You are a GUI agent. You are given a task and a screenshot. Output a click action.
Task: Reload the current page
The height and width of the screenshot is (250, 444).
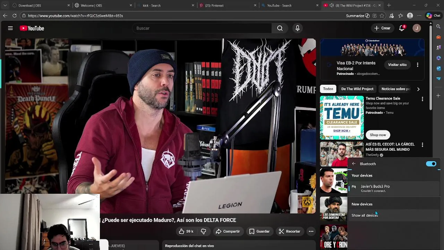[15, 16]
